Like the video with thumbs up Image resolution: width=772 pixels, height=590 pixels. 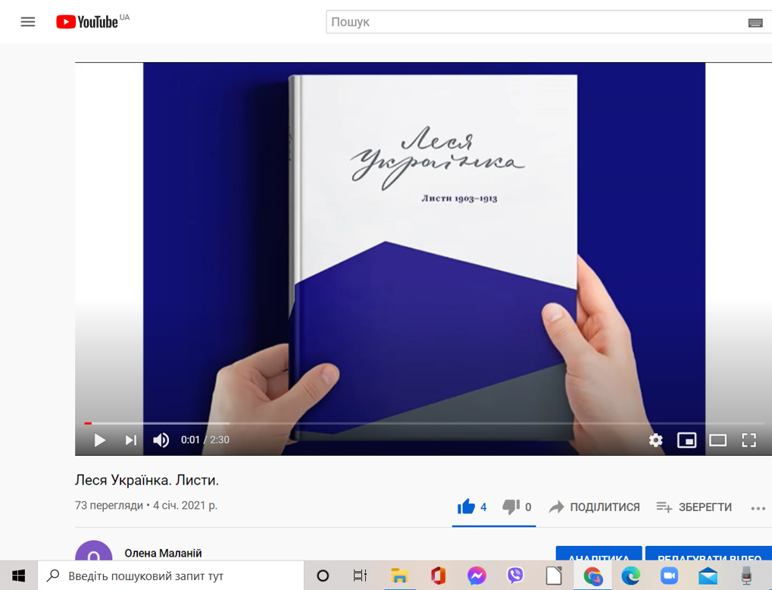[x=467, y=507]
